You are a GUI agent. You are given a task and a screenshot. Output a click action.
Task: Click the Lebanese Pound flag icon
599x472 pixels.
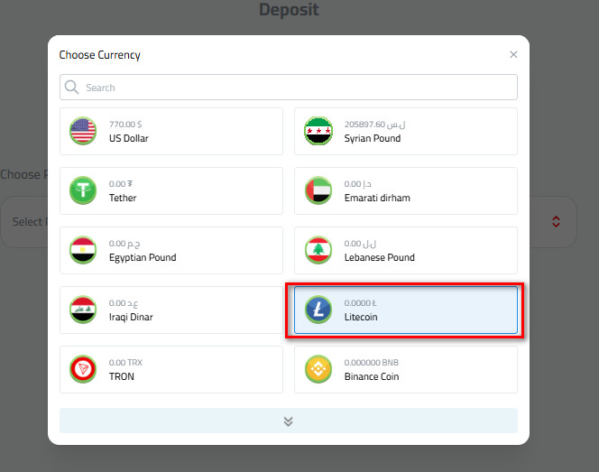[318, 251]
